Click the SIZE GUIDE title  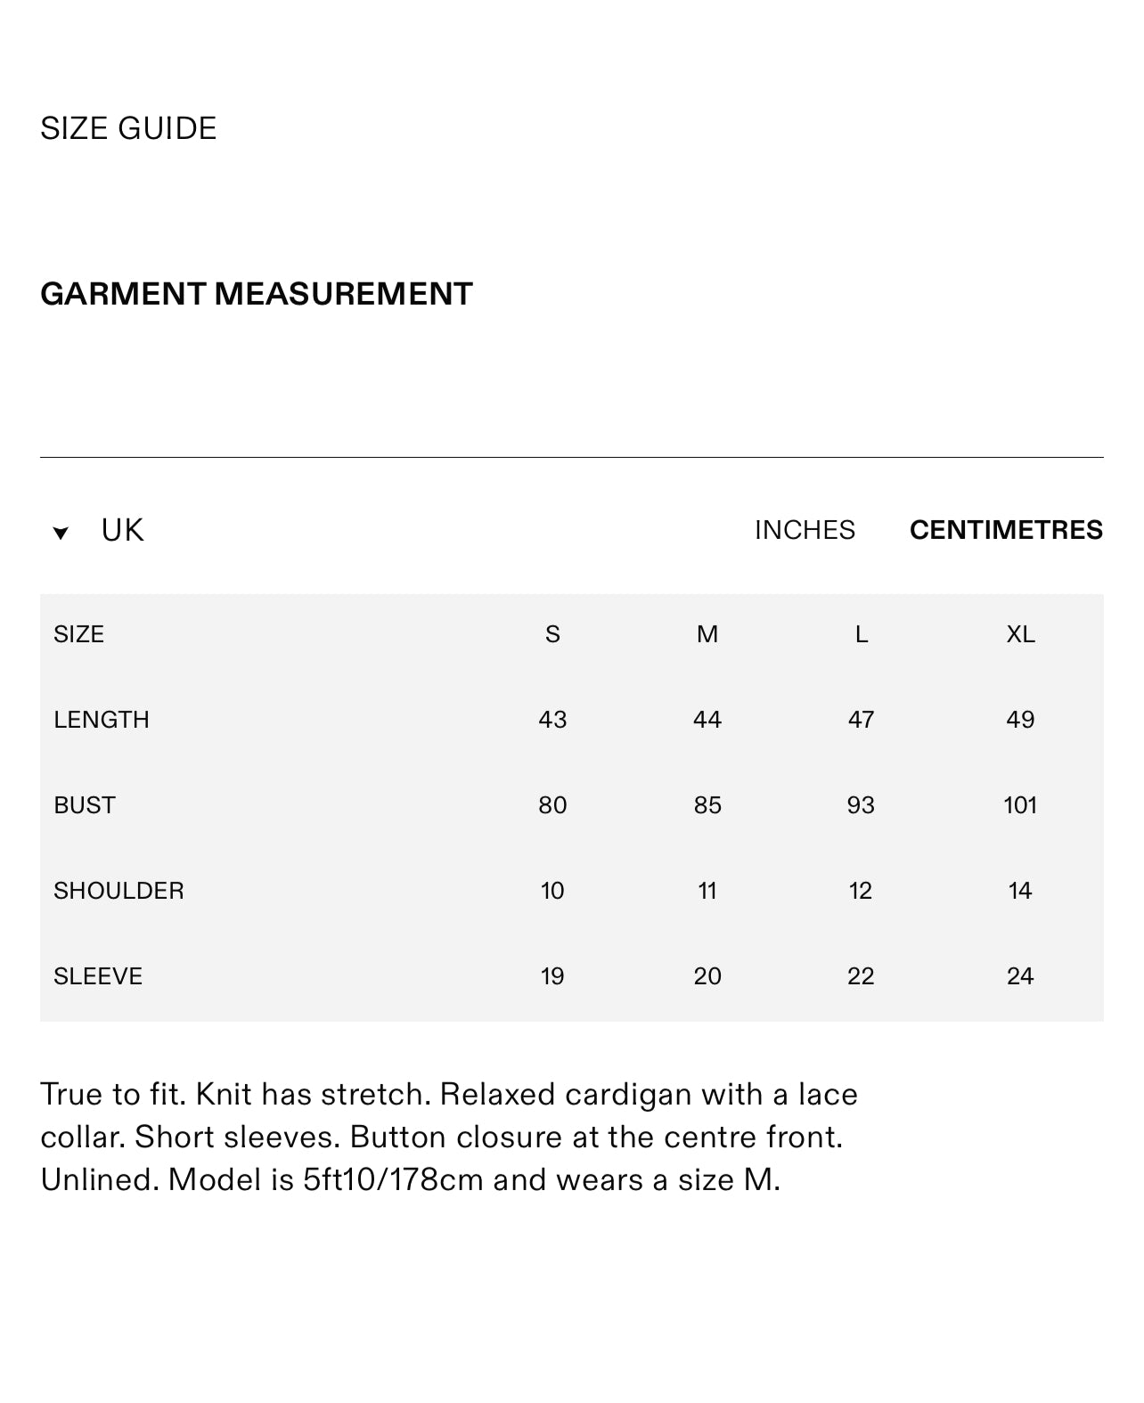[128, 129]
